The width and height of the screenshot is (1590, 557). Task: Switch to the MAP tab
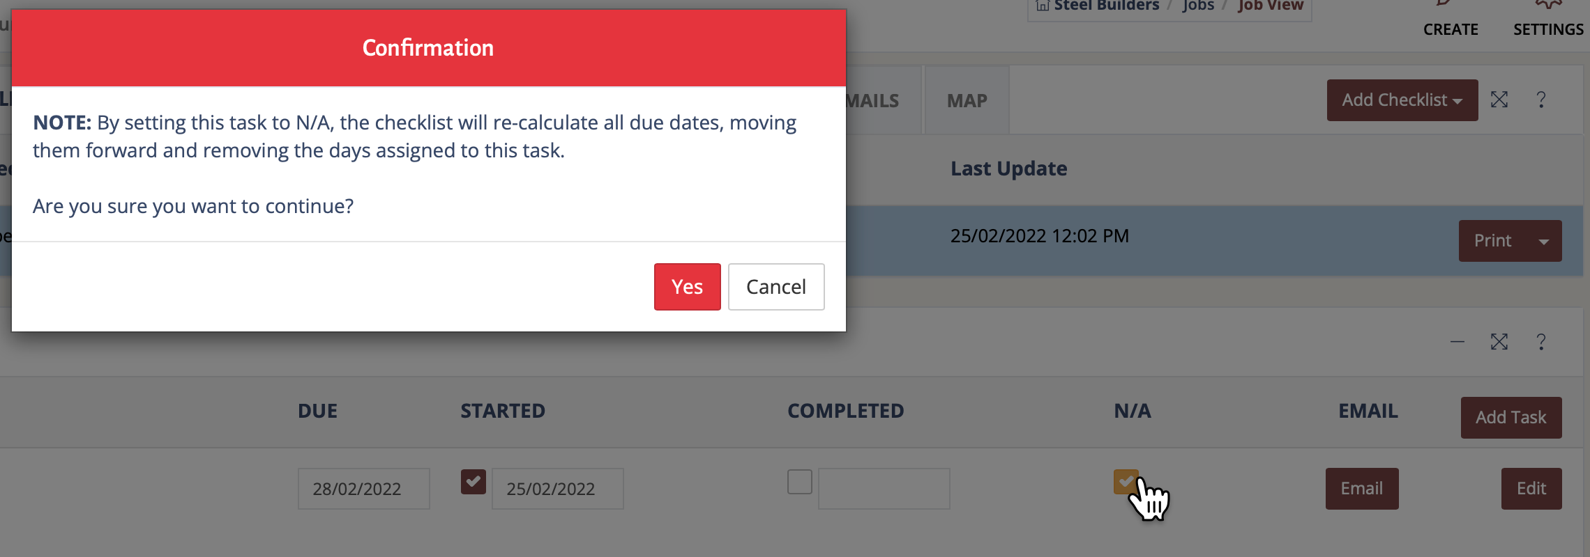[967, 101]
